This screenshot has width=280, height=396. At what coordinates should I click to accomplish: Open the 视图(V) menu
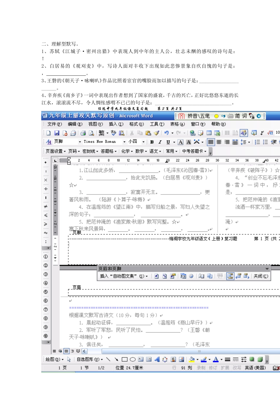(x=95, y=124)
